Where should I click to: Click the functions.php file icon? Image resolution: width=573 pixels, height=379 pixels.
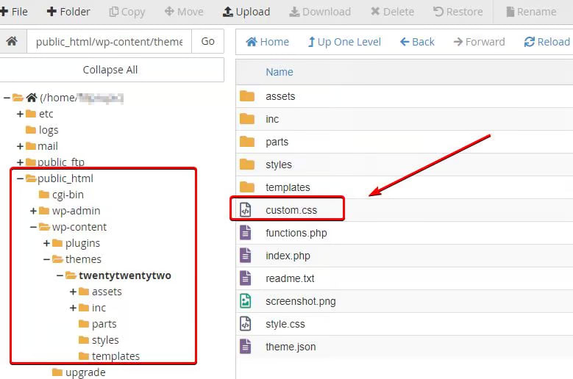coord(245,233)
